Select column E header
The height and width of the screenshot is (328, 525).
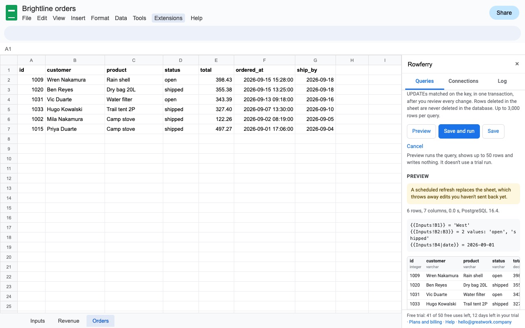(216, 60)
